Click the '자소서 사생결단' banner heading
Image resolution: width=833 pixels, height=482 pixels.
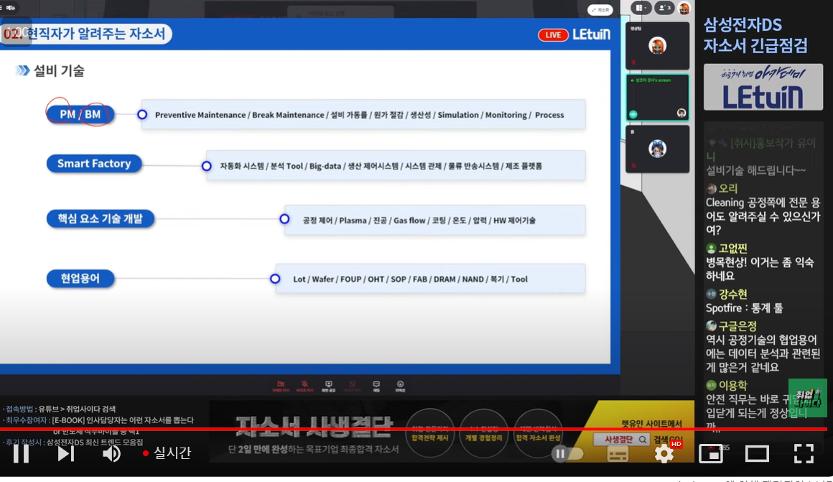point(315,426)
